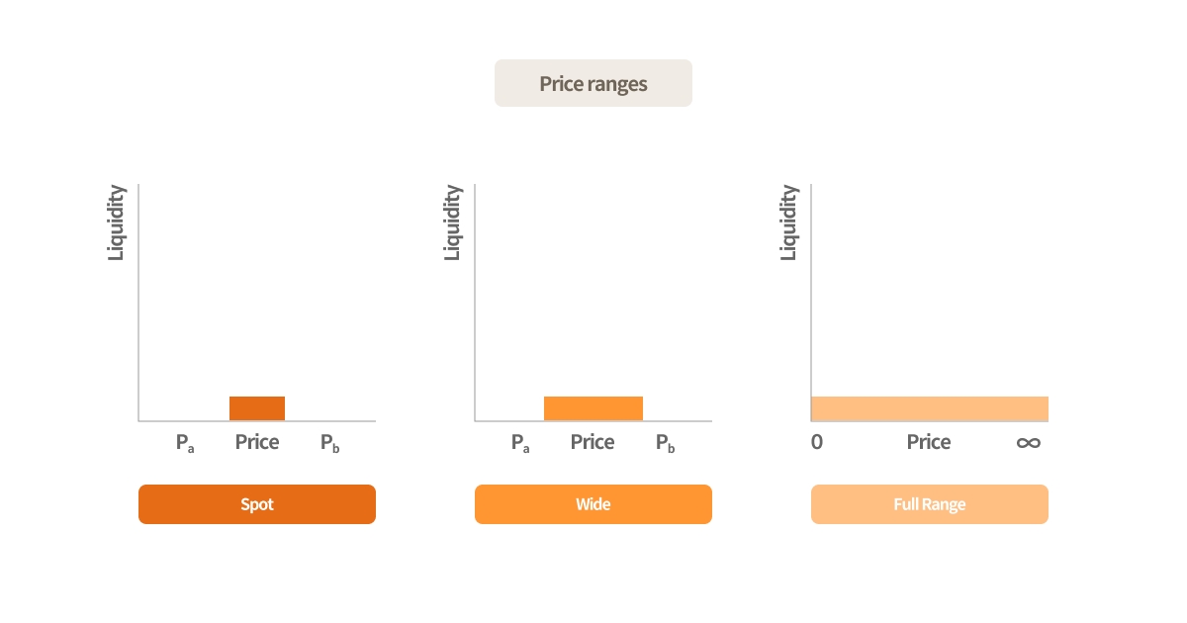Click the dark orange Spot liquidity bar
The height and width of the screenshot is (623, 1187).
(x=257, y=408)
